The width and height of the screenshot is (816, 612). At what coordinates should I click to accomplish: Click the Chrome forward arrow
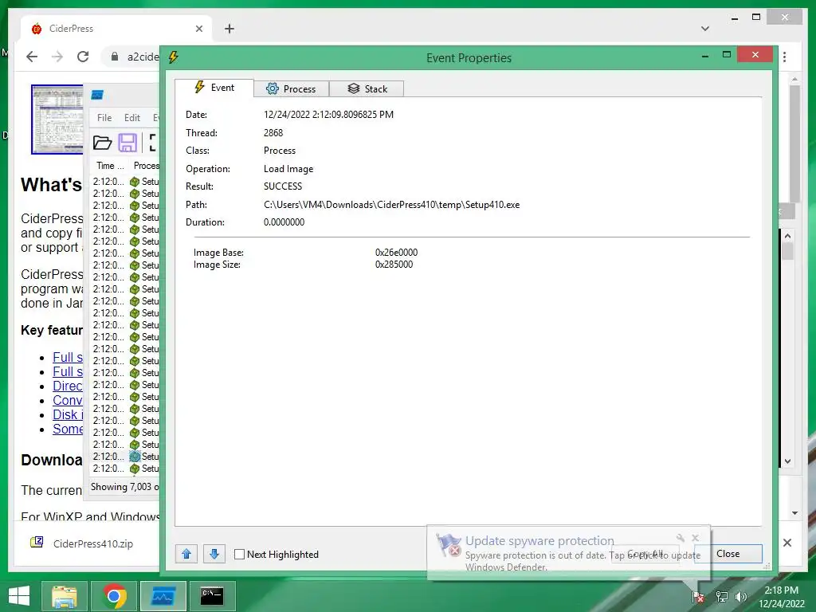pyautogui.click(x=57, y=57)
